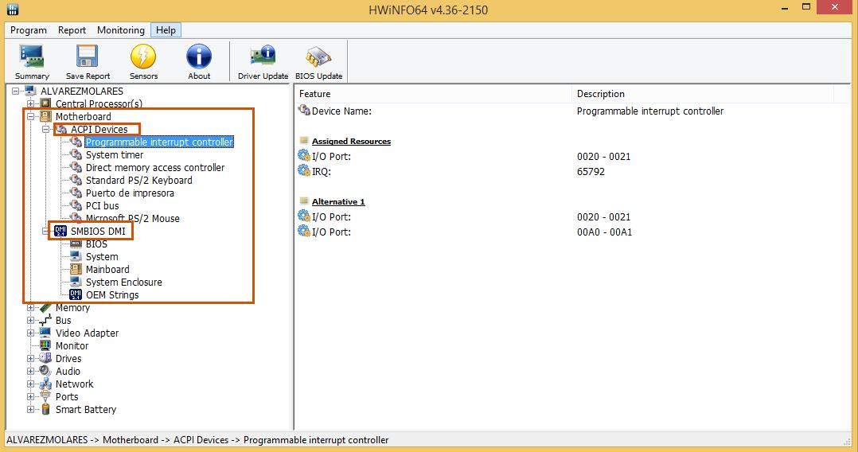Image resolution: width=858 pixels, height=452 pixels.
Task: Open the Program menu
Action: tap(29, 30)
